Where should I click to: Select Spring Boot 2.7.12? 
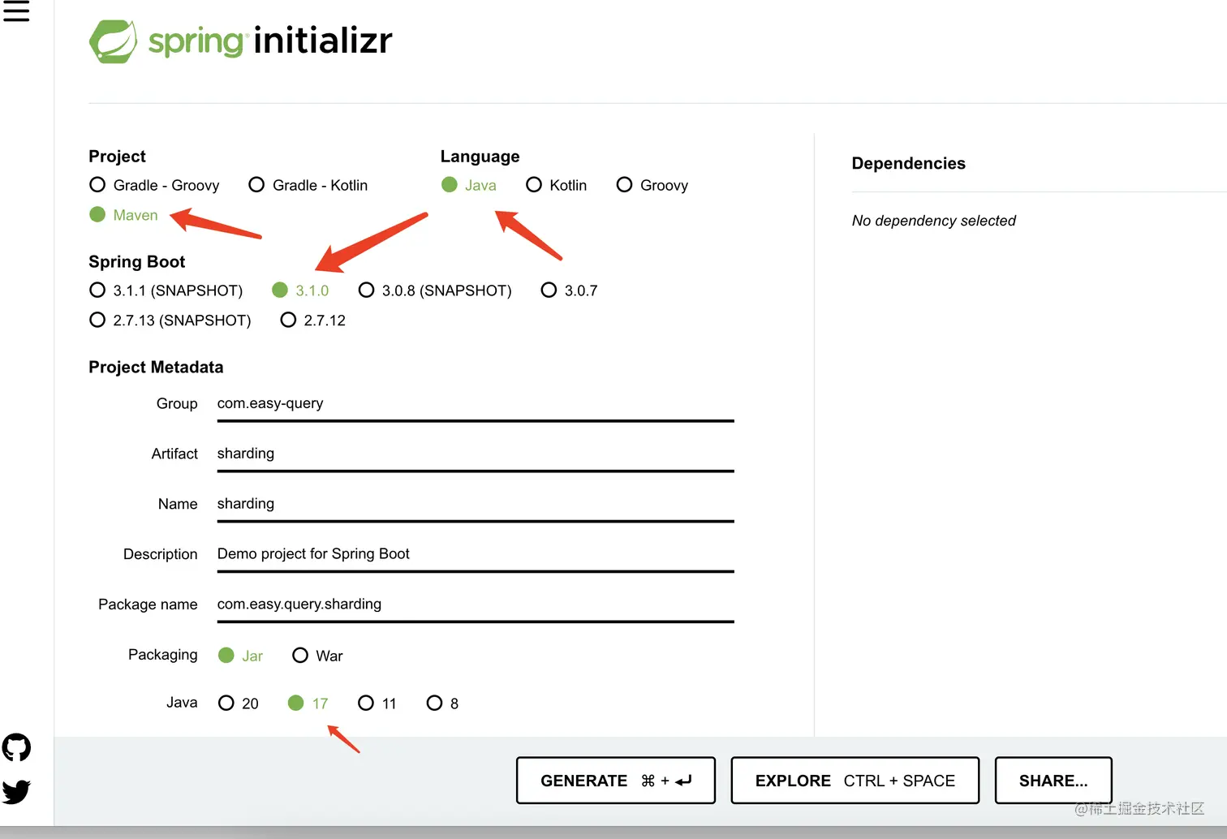click(x=312, y=321)
